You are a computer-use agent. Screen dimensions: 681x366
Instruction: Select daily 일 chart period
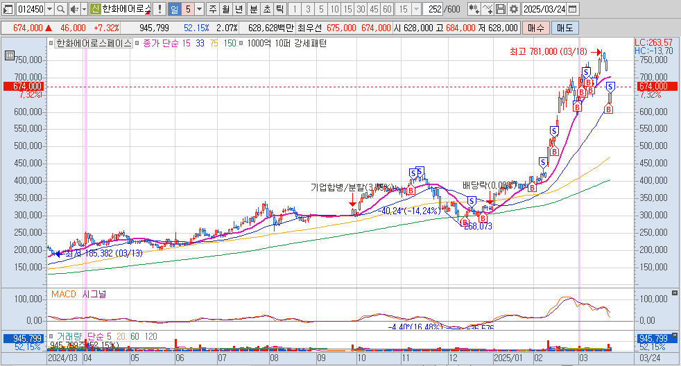pyautogui.click(x=174, y=9)
